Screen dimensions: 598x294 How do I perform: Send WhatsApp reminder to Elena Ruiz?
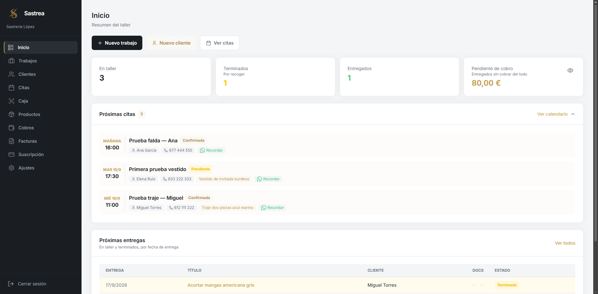268,179
